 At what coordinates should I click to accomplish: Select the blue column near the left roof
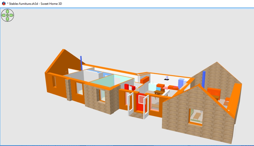point(81,63)
